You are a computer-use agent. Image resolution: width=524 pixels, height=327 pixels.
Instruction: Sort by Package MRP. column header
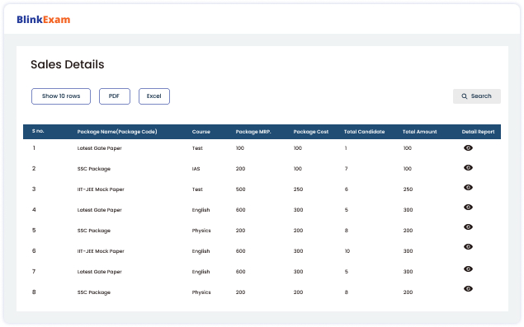(253, 132)
